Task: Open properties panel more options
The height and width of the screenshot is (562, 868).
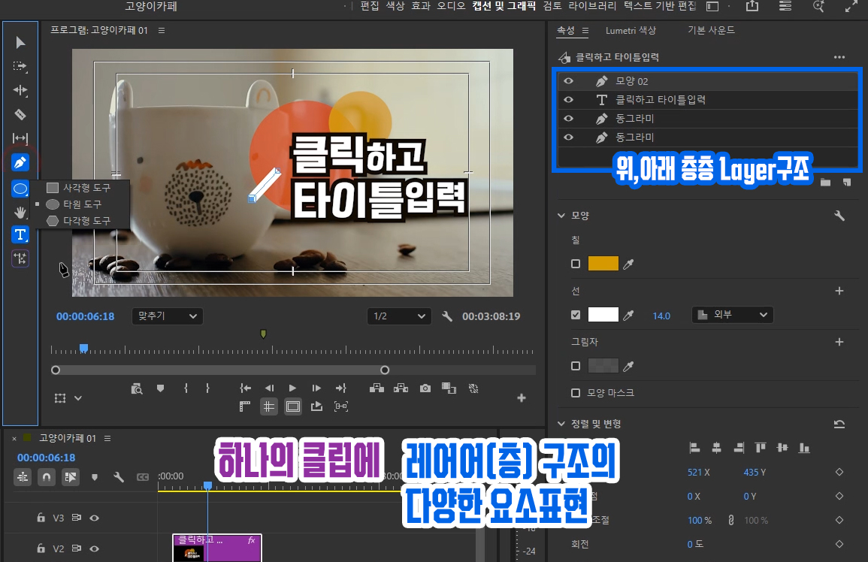Action: click(x=839, y=57)
